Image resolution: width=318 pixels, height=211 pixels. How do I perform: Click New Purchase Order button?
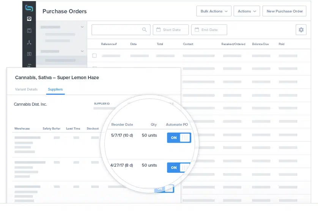[x=285, y=11]
